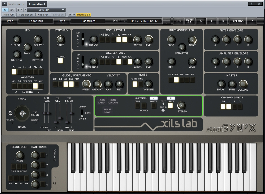Click the STEREO knob
The image size is (265, 194).
(181, 105)
